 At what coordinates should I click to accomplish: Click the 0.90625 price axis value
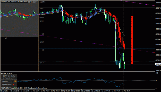click(158, 19)
